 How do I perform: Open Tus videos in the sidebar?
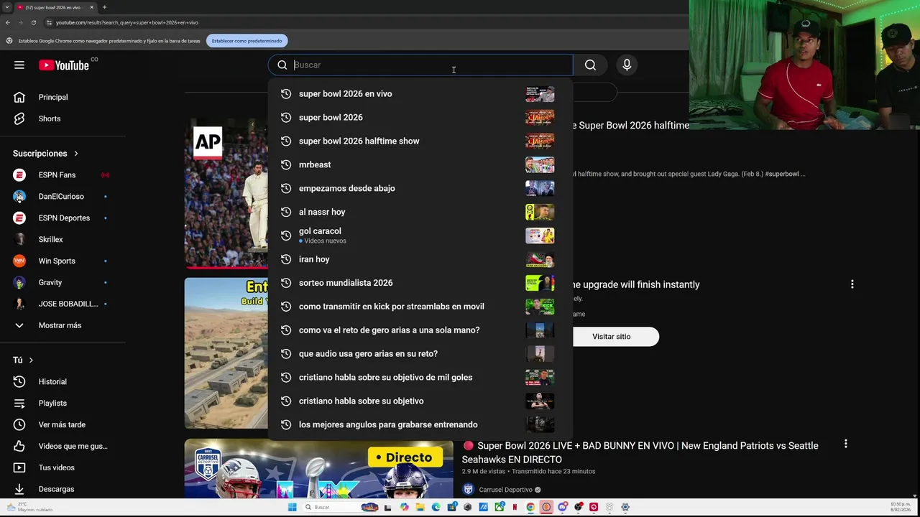[56, 467]
